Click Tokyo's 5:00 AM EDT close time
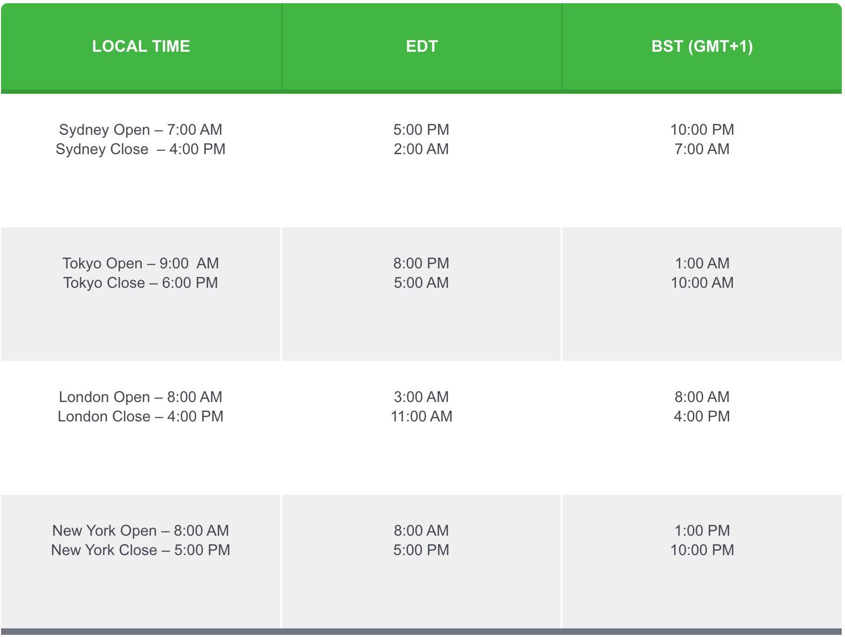The height and width of the screenshot is (637, 845). pos(421,283)
